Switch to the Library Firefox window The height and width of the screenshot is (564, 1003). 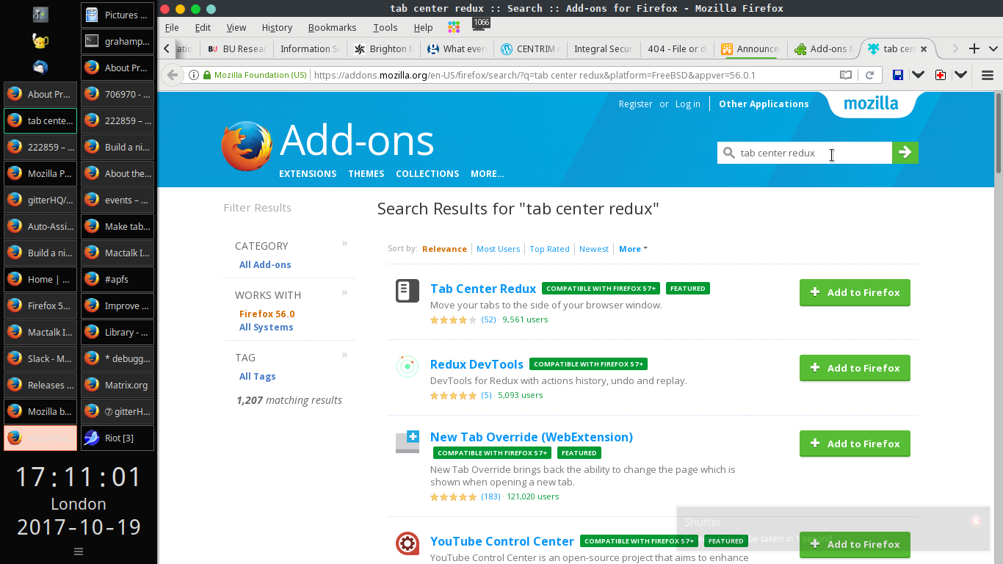tap(117, 332)
